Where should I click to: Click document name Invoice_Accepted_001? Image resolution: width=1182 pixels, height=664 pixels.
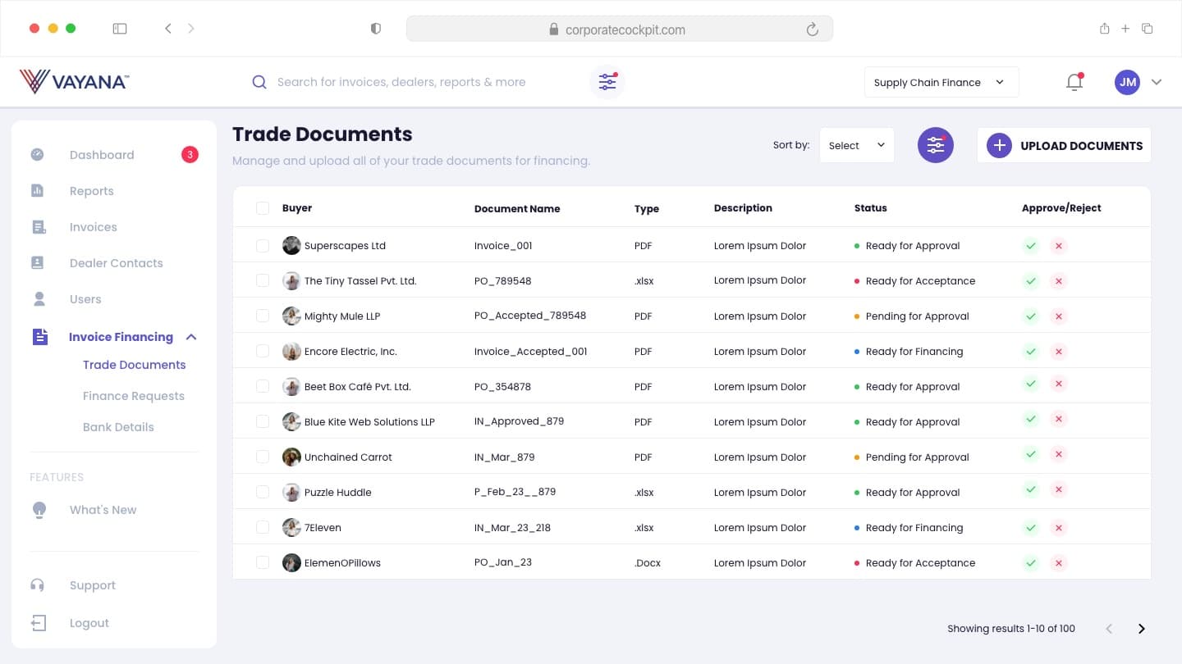point(531,351)
